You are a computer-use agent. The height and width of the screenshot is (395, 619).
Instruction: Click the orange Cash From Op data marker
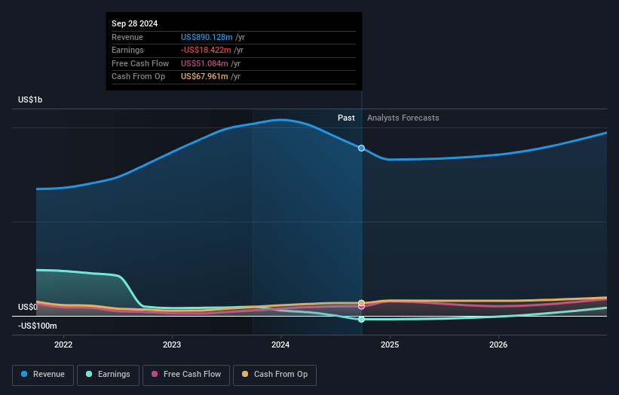361,303
